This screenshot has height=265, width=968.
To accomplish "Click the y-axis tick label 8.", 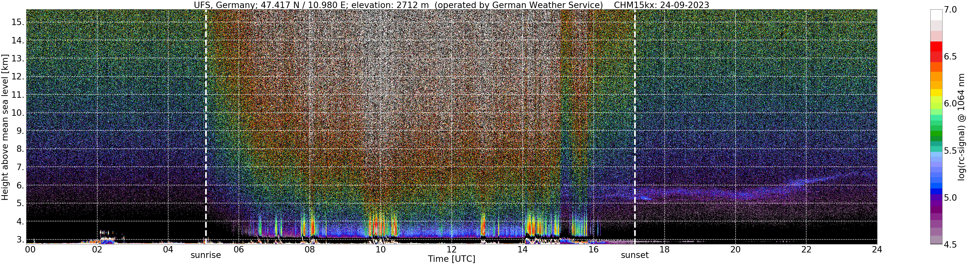I will click(x=20, y=149).
